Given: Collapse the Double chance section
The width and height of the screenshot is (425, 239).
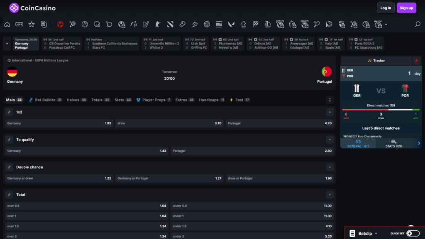Looking at the screenshot, I should point(330,167).
